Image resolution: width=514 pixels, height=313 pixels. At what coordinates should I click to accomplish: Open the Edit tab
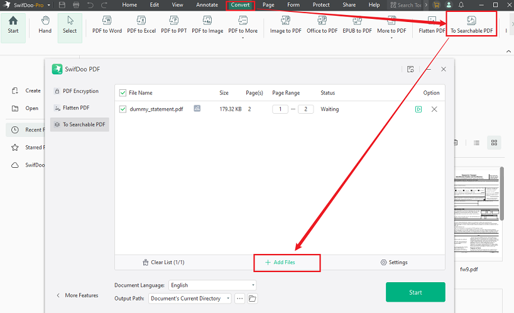click(x=155, y=5)
